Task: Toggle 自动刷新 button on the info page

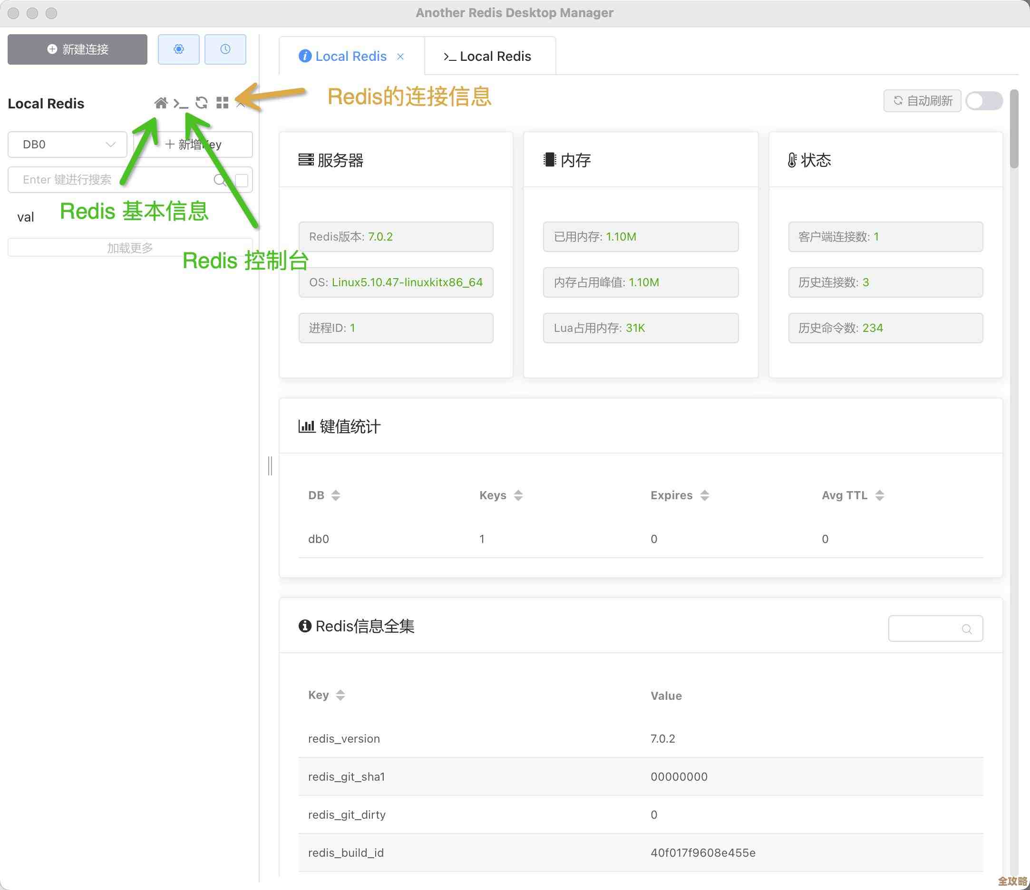Action: point(922,101)
